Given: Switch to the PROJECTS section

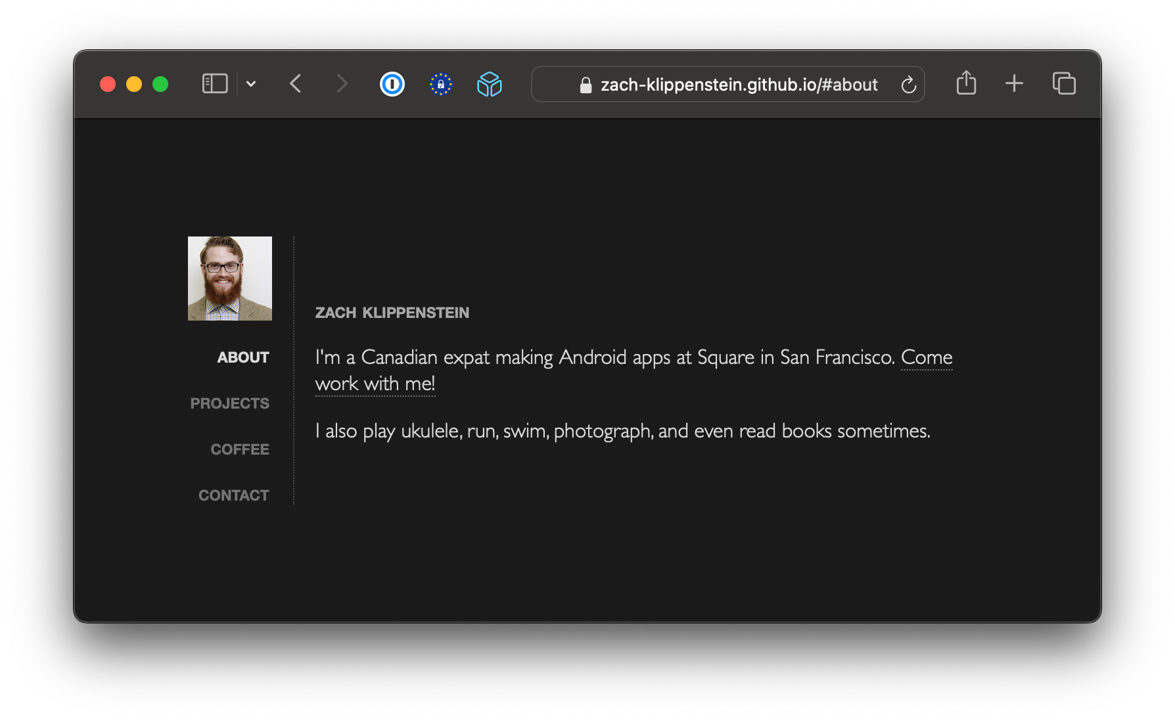Looking at the screenshot, I should pos(229,403).
